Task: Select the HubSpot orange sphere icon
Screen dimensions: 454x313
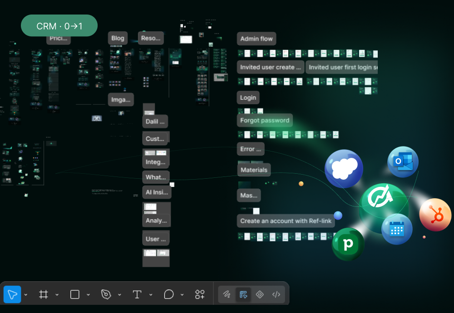Action: 435,215
